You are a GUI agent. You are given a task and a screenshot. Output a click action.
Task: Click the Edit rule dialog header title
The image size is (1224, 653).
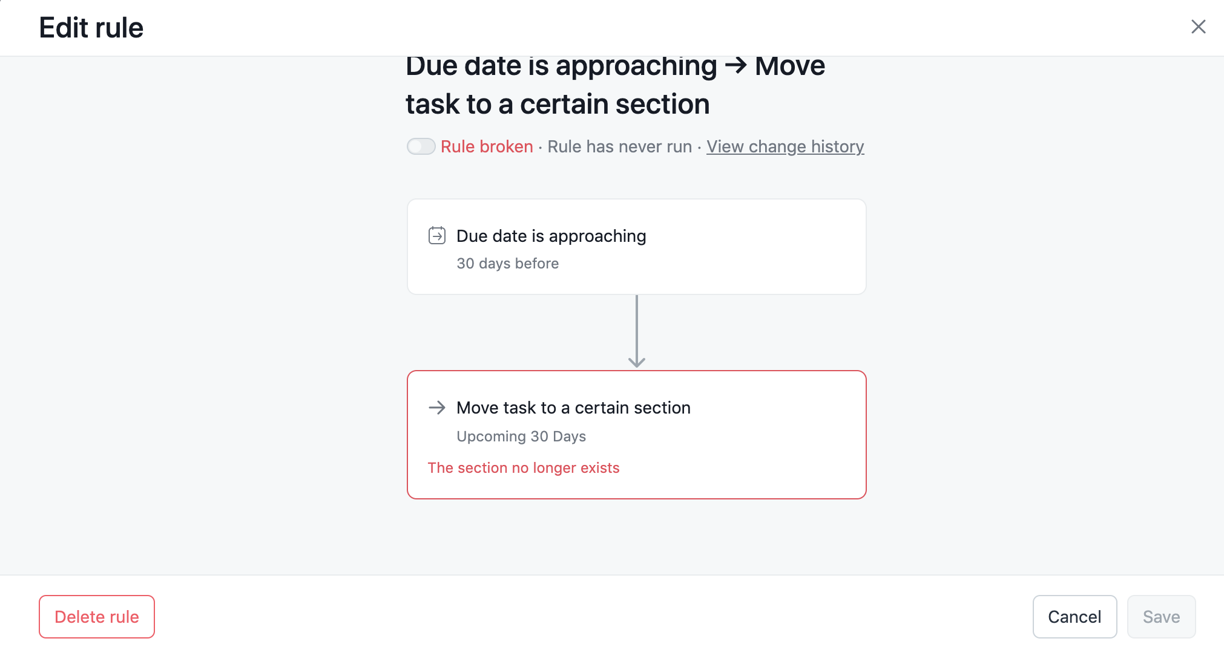[91, 28]
